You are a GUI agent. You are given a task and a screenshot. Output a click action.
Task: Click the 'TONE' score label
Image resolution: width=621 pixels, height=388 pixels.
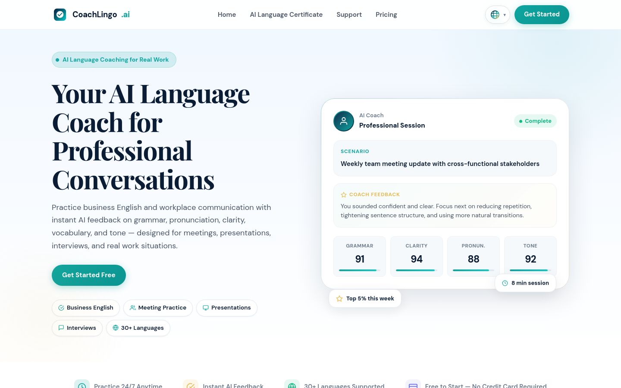530,246
